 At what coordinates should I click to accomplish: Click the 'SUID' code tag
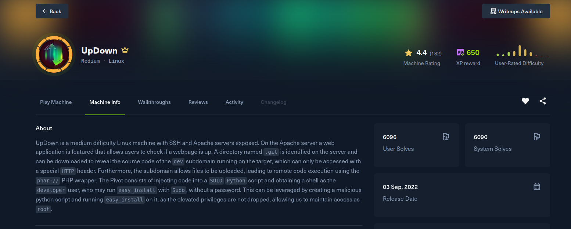216,181
